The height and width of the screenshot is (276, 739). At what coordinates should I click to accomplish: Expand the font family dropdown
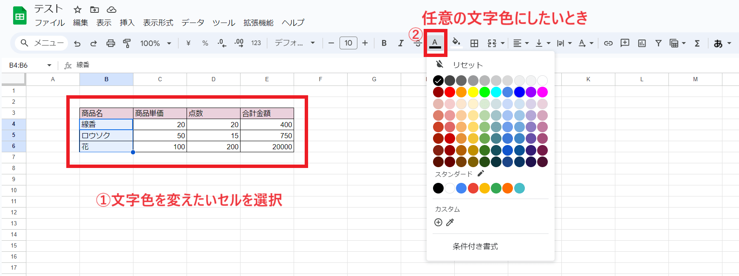click(x=294, y=43)
